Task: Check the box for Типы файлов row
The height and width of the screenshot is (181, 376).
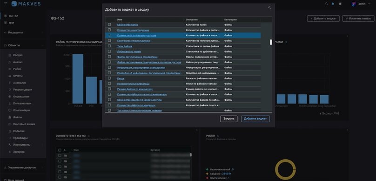Action: tap(109, 46)
